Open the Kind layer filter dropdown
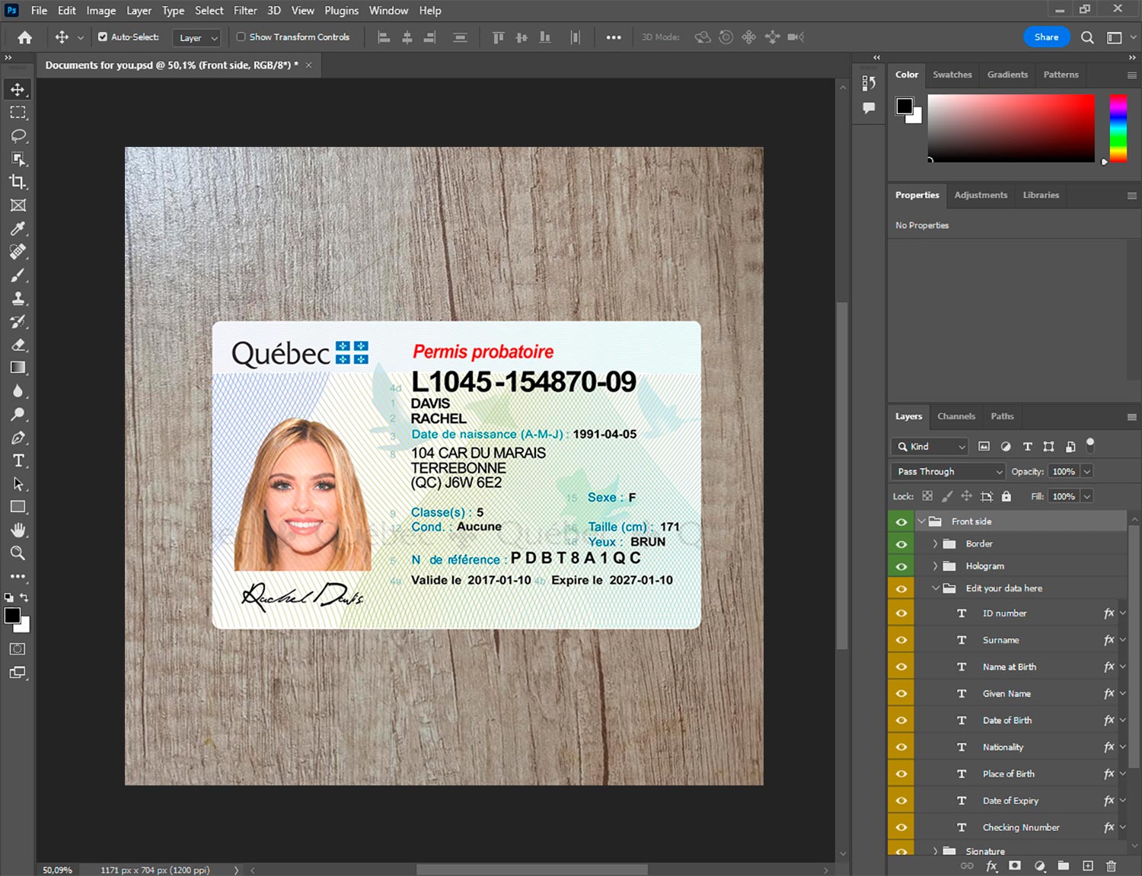The height and width of the screenshot is (876, 1142). click(930, 447)
